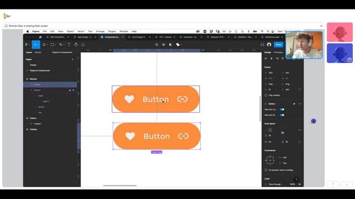Viewport: 355px width, 199px height.
Task: Open the vertical Hug resizing dropdown
Action: [x=287, y=84]
